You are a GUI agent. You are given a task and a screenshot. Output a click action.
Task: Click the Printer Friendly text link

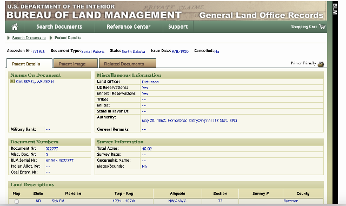coord(303,63)
